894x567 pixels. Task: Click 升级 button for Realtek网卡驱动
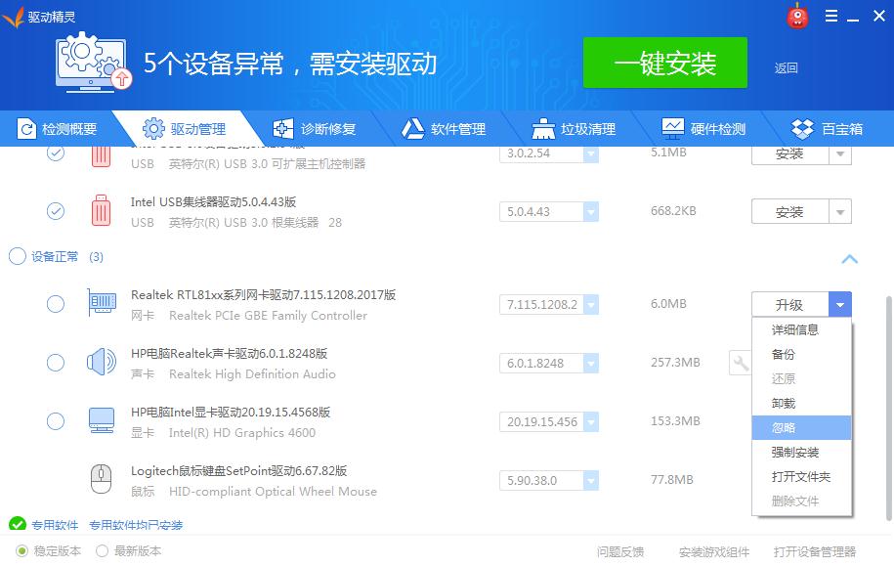point(789,305)
